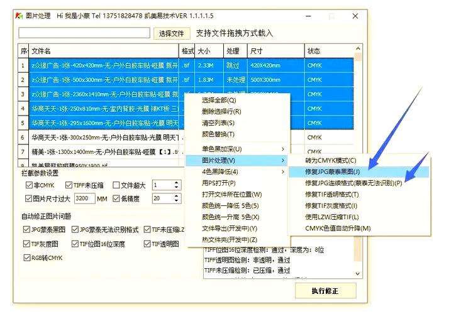Screen dimensions: 461x314
Task: Click the file path input field
Action: 84,33
